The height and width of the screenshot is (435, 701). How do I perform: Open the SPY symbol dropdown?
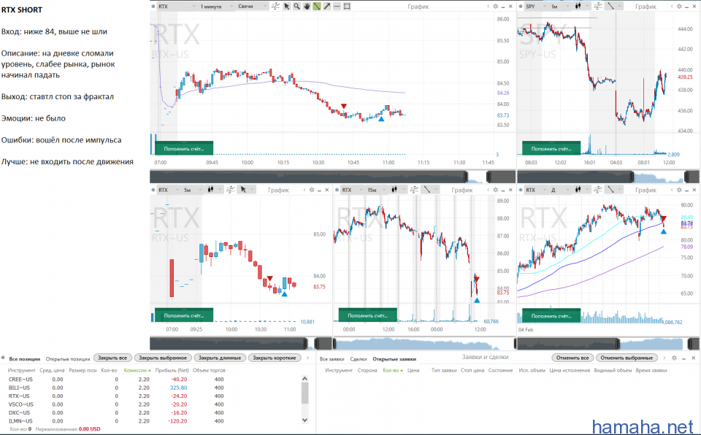tap(536, 7)
